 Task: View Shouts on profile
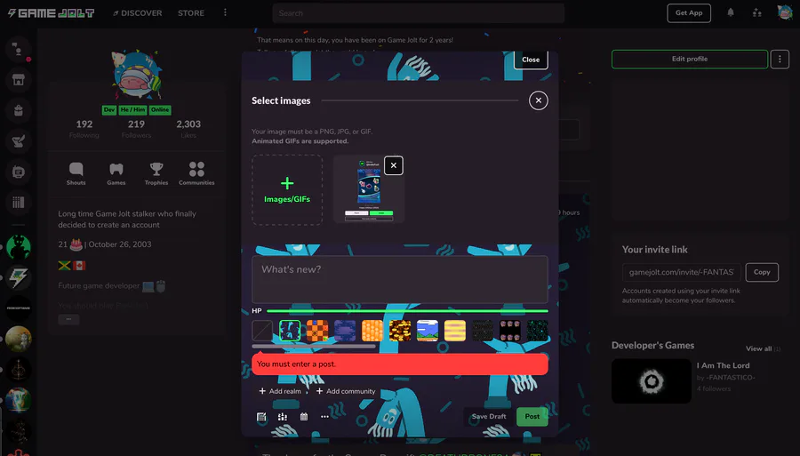coord(76,173)
